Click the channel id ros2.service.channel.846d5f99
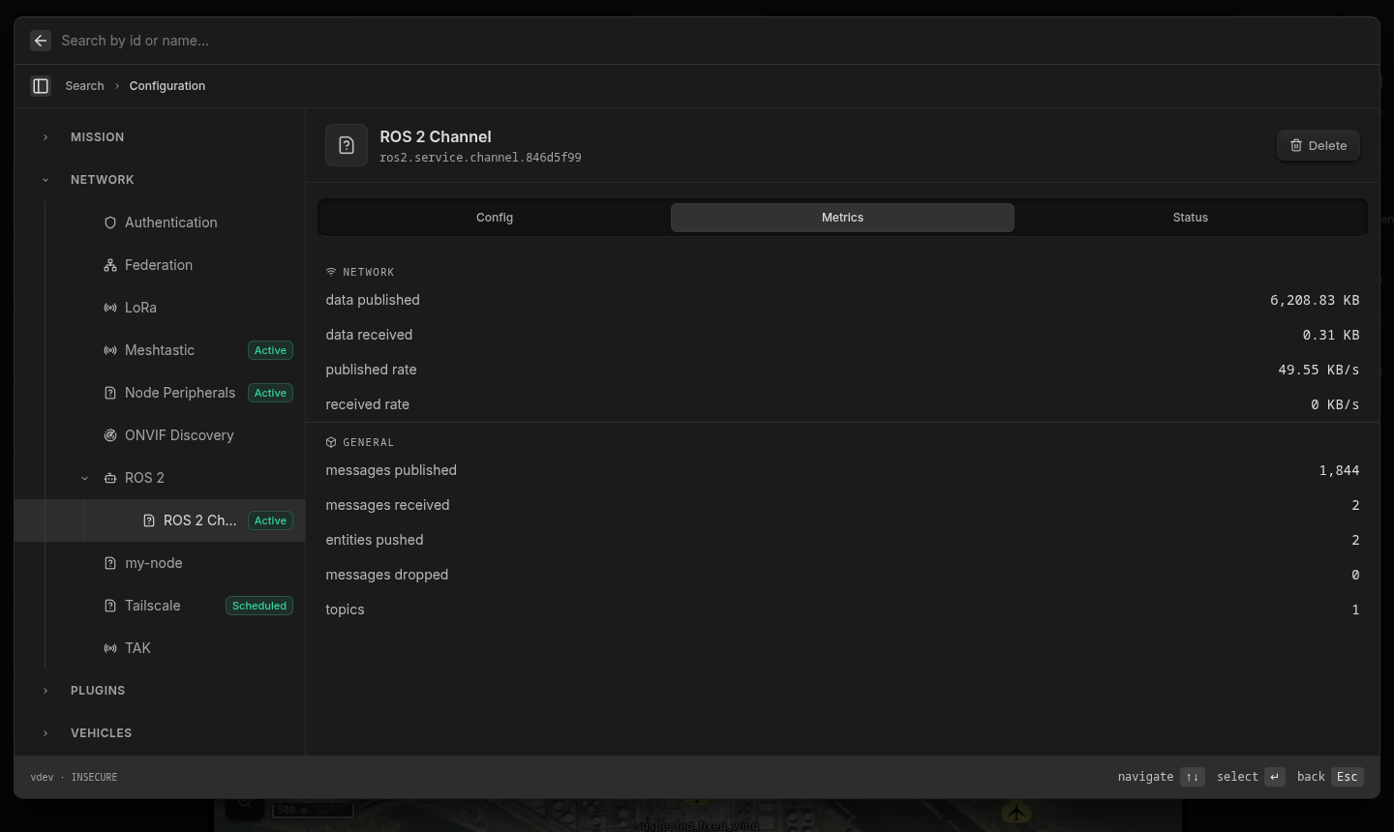Screen dimensions: 1394x832 (480, 158)
